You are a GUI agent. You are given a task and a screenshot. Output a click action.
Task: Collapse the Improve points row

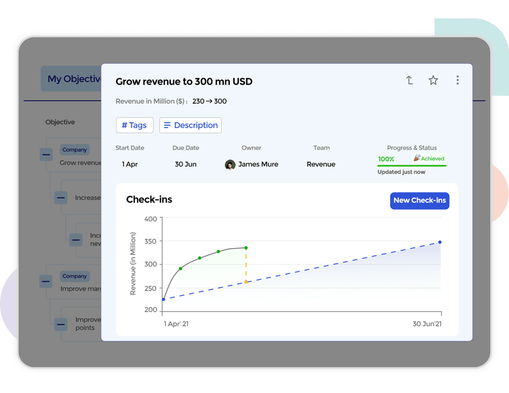[61, 324]
